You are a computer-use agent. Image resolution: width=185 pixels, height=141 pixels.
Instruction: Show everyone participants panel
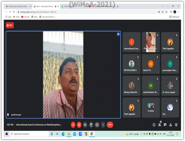160,125
